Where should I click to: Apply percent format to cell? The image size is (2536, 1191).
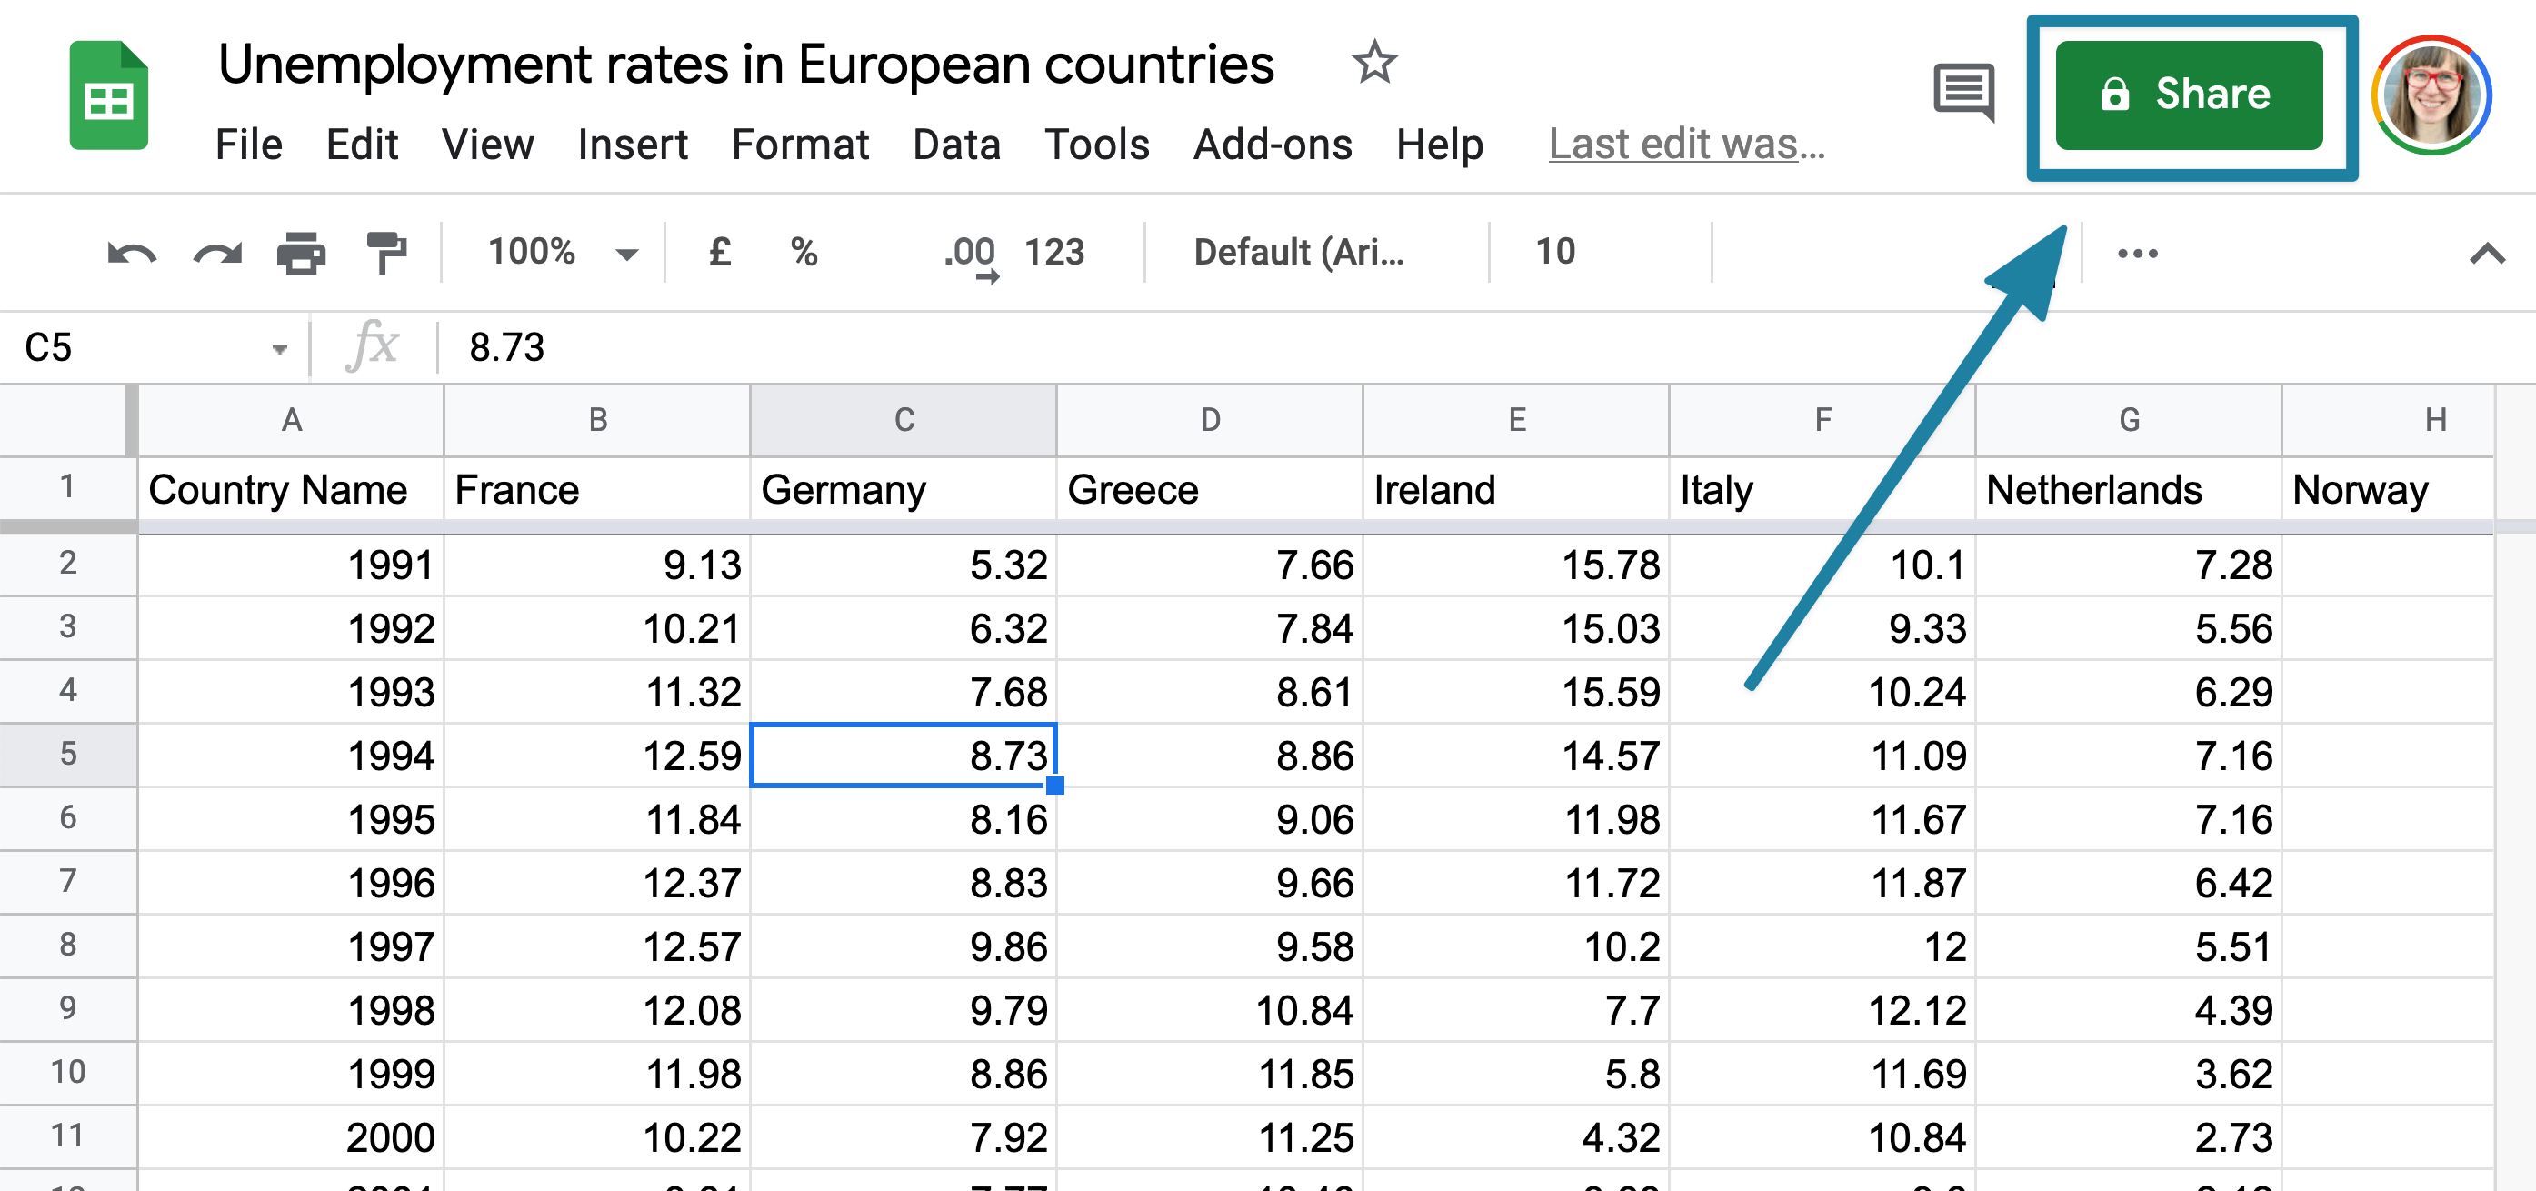(x=804, y=253)
